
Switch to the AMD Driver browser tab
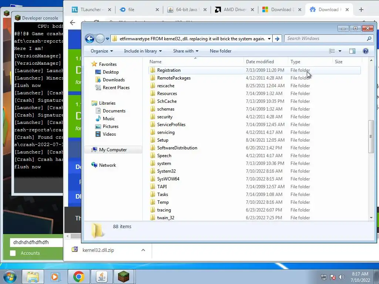pyautogui.click(x=234, y=10)
